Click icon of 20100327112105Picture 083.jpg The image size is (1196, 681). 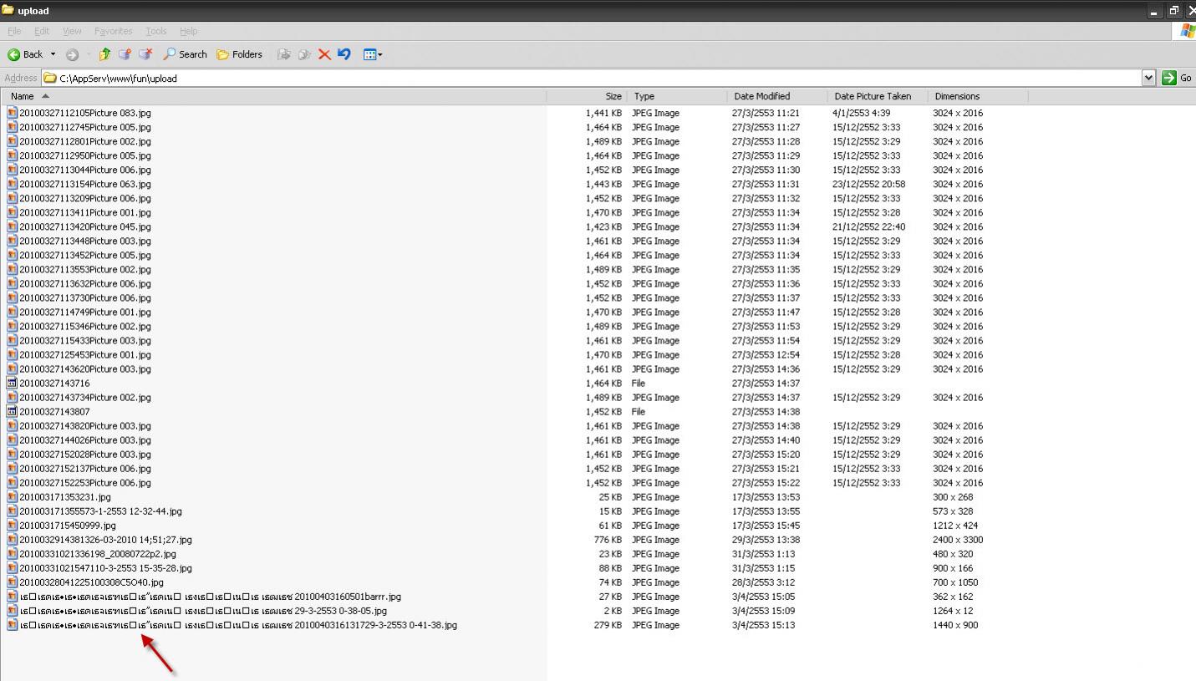tap(13, 113)
